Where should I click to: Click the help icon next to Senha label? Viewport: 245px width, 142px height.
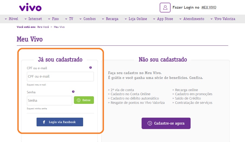[x=73, y=92]
